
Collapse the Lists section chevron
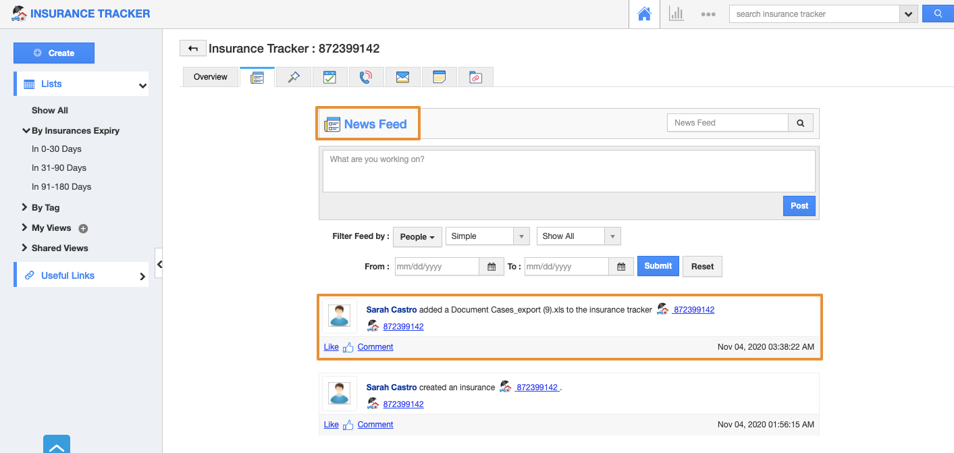142,86
